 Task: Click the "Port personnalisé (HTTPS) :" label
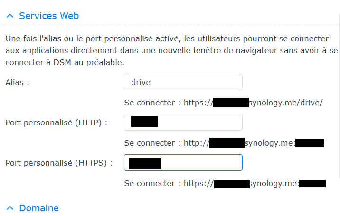pos(59,163)
